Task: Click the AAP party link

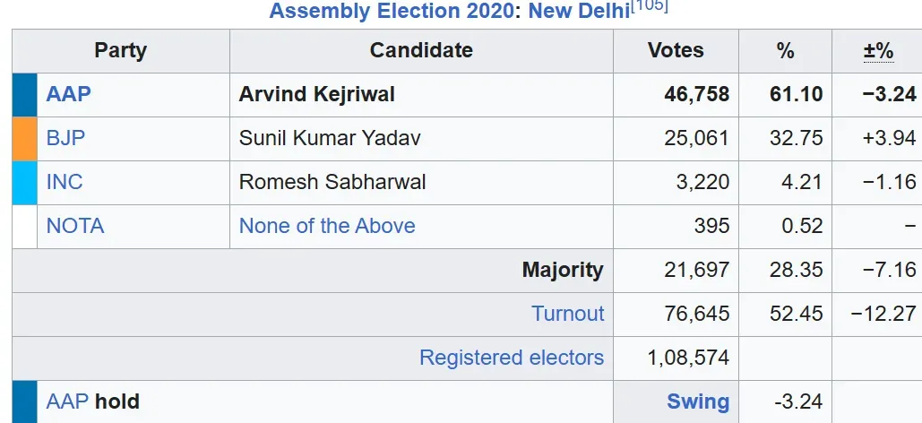Action: pyautogui.click(x=69, y=94)
